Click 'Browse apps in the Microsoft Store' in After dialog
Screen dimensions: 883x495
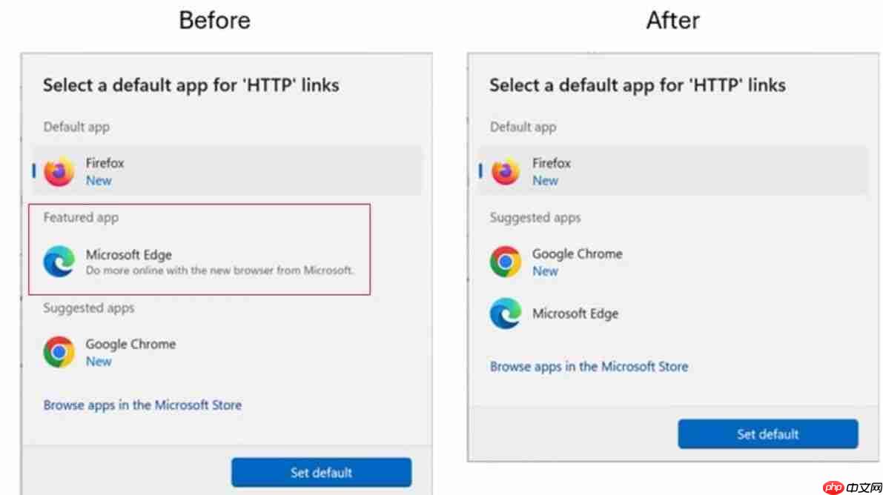point(589,366)
